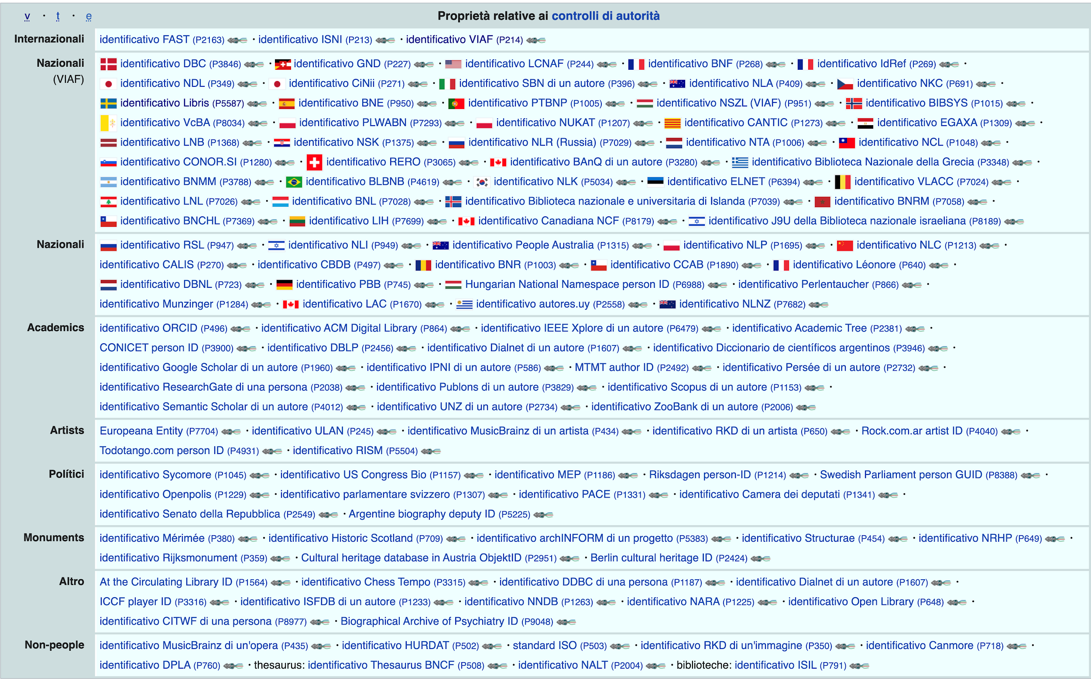Open identificativo NLR (Russia) link
The width and height of the screenshot is (1091, 680).
point(550,143)
